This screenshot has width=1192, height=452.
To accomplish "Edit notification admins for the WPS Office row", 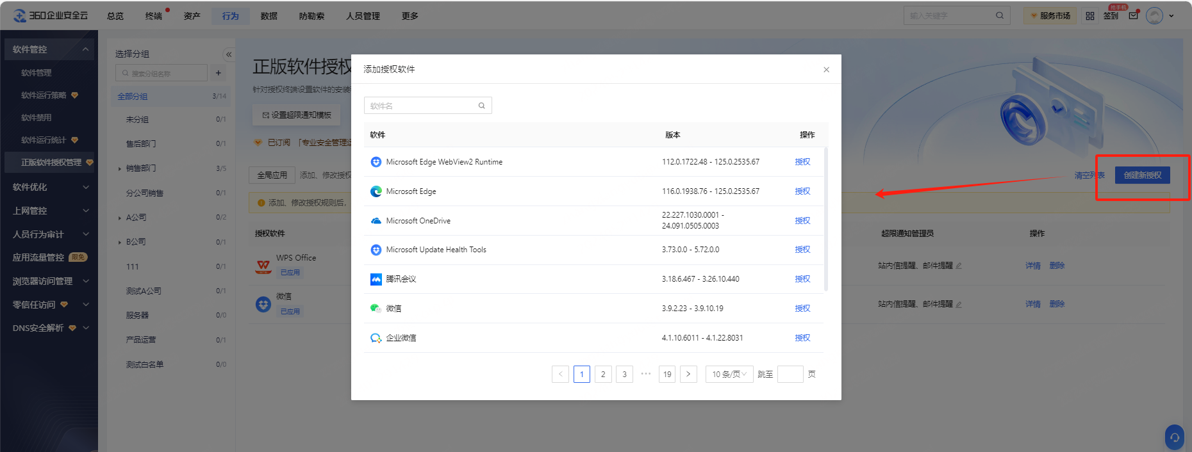I will (x=959, y=266).
